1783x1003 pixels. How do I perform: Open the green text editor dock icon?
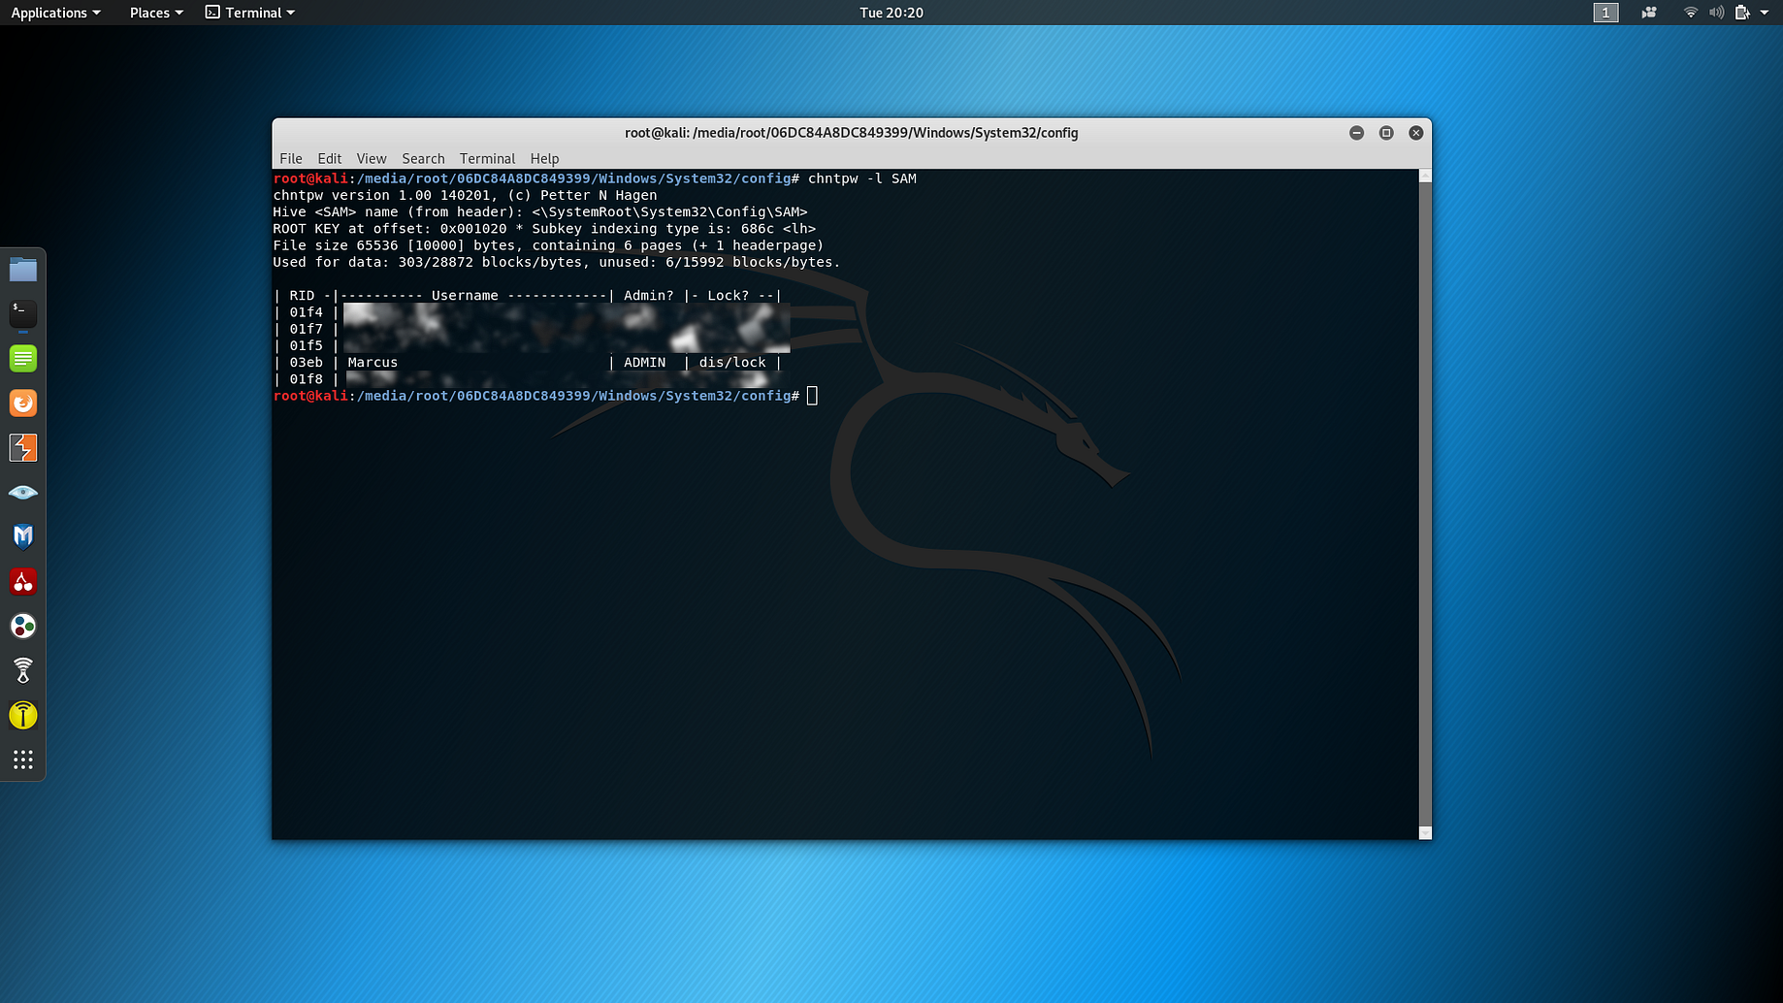(23, 358)
